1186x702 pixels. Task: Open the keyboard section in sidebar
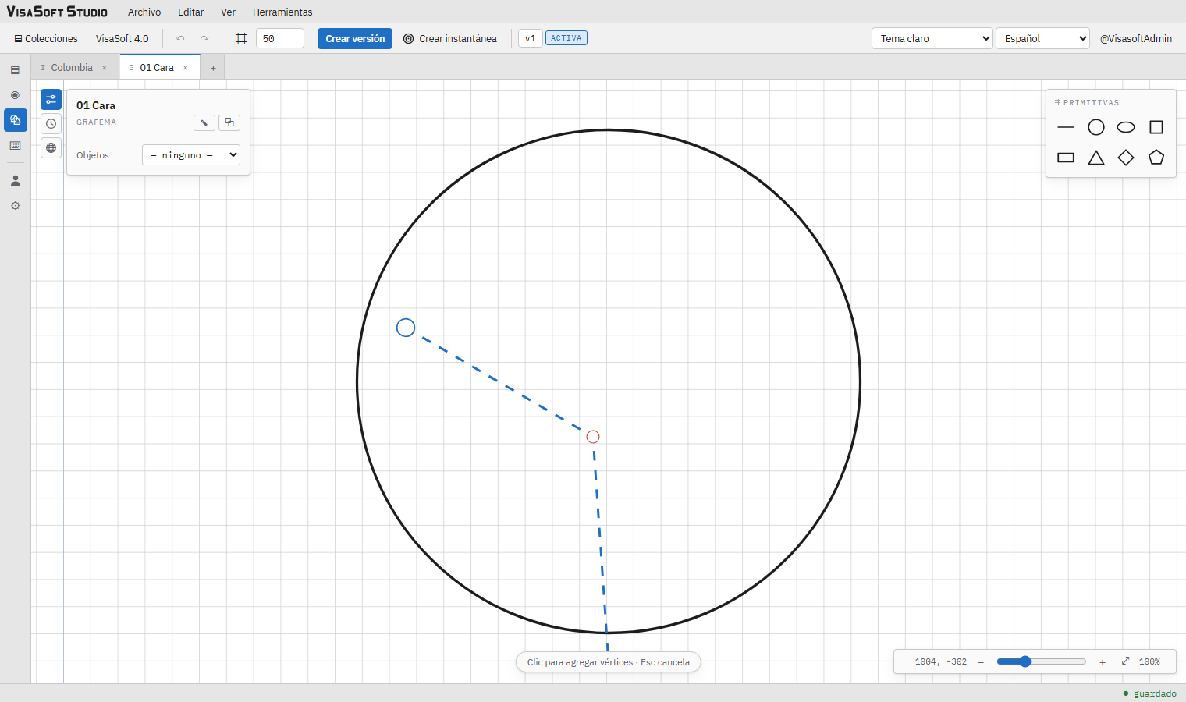pyautogui.click(x=15, y=146)
